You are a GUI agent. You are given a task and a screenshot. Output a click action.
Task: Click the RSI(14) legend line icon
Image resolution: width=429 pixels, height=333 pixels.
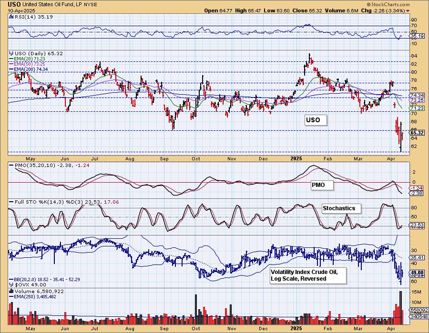(x=11, y=17)
